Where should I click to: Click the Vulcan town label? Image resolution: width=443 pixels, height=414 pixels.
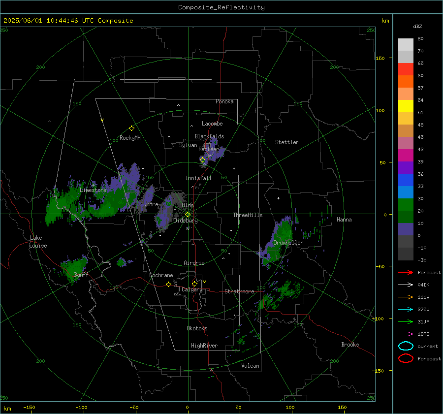250,366
